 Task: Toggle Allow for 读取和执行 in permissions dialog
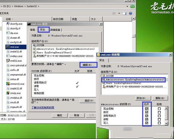click(147, 116)
